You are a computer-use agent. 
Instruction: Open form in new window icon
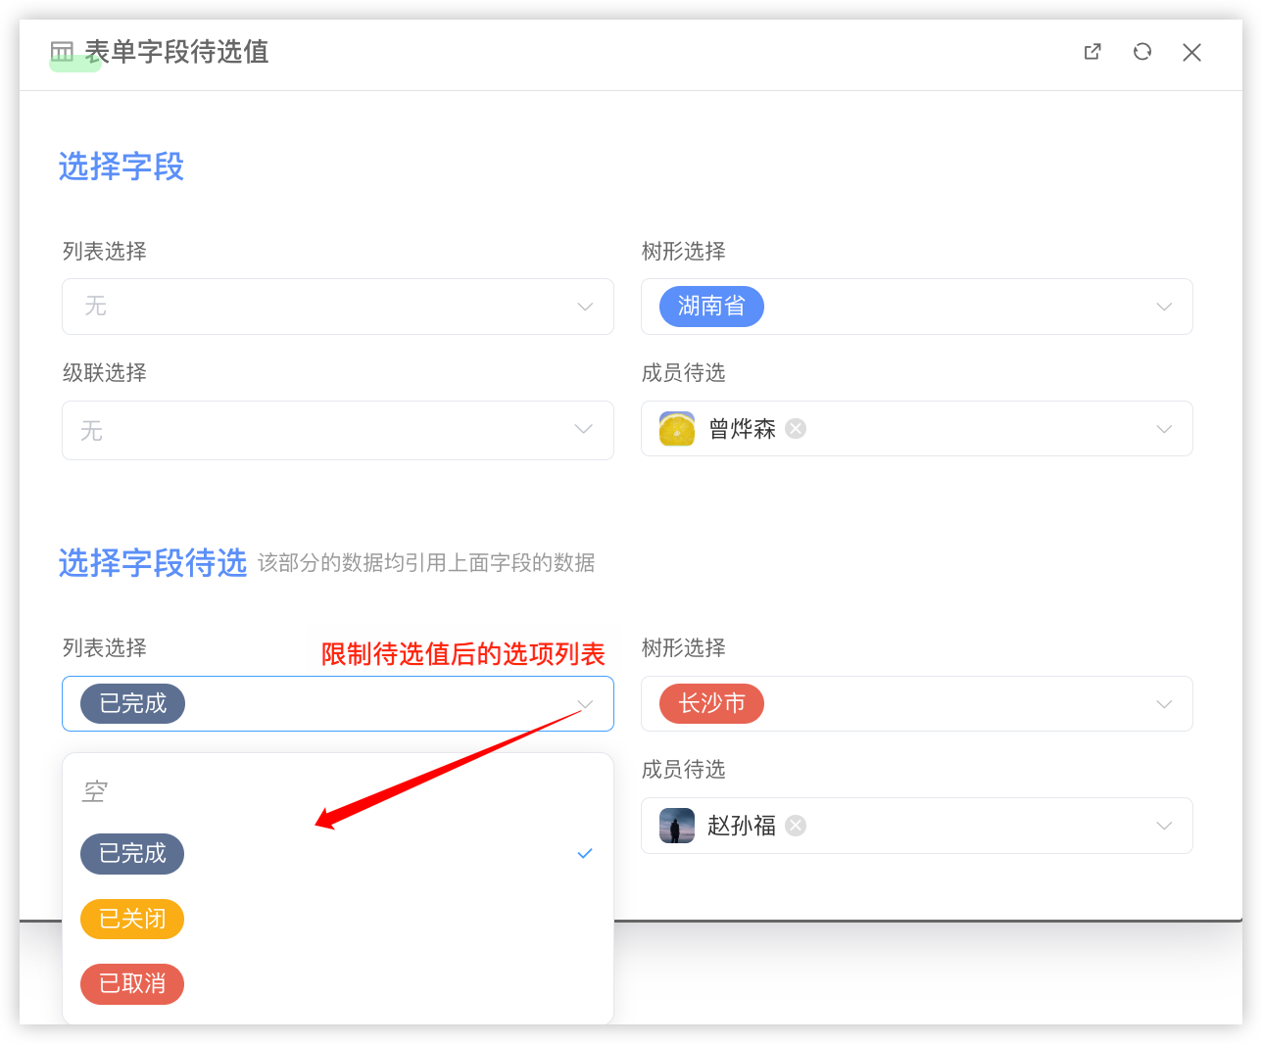click(x=1092, y=52)
